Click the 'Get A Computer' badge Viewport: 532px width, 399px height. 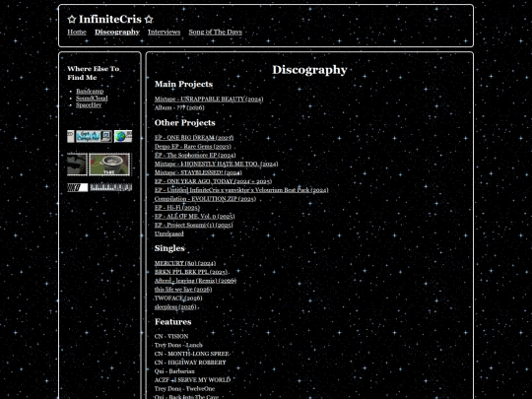tap(94, 136)
